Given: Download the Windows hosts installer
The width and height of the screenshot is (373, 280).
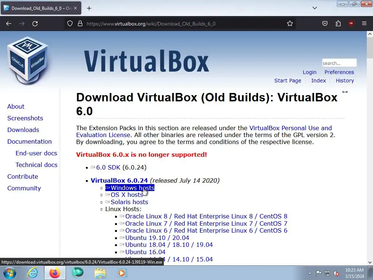Looking at the screenshot, I should click(x=130, y=188).
